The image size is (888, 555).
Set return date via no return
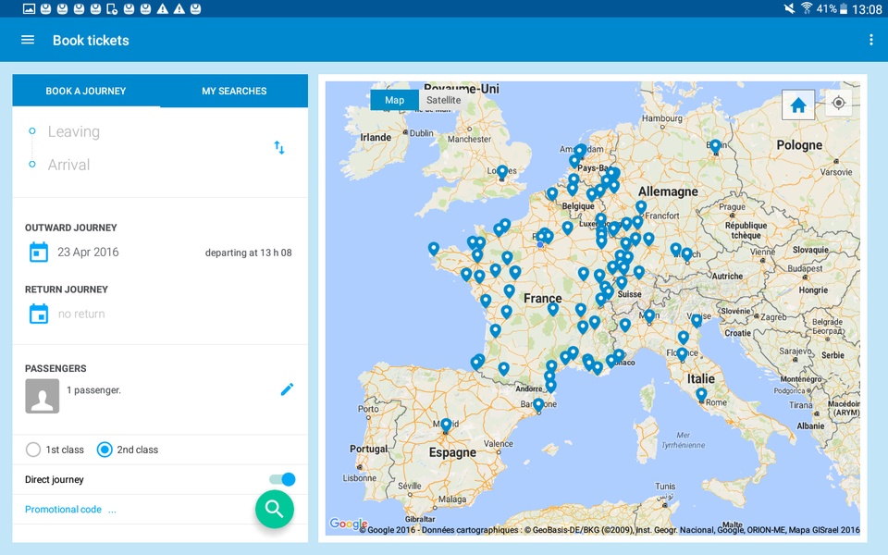[x=81, y=314]
